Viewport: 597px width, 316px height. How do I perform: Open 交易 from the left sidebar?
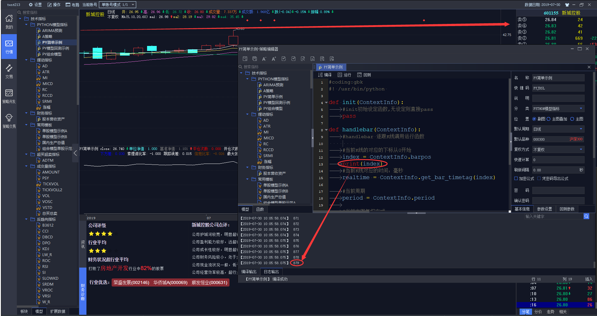[x=9, y=71]
